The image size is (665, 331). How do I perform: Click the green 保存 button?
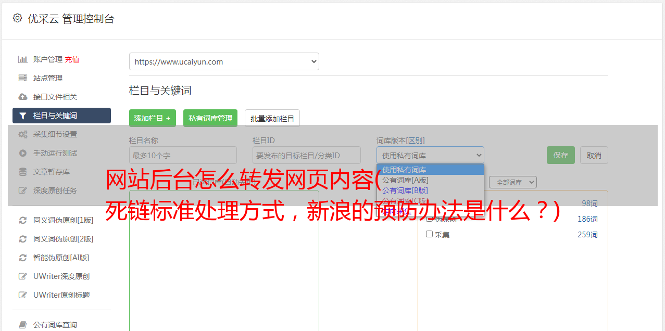click(x=561, y=155)
